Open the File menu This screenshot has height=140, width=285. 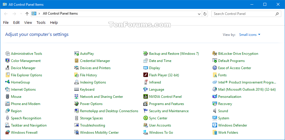pyautogui.click(x=6, y=22)
